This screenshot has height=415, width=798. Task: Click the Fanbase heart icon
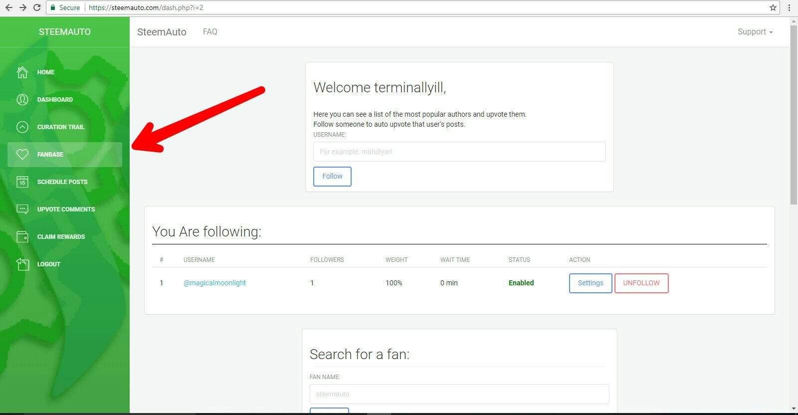(22, 155)
